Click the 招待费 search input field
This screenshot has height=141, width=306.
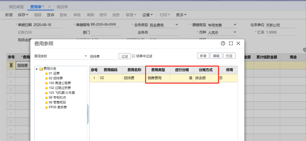pos(103,56)
